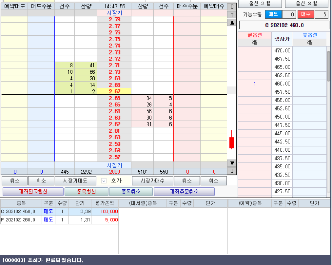Viewport: 332px width, 265px height.
Task: Click the (예약)종목 column header
Action: coord(250,203)
